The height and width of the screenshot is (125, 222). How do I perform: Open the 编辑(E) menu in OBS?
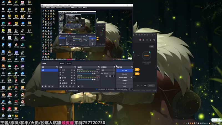48,7
